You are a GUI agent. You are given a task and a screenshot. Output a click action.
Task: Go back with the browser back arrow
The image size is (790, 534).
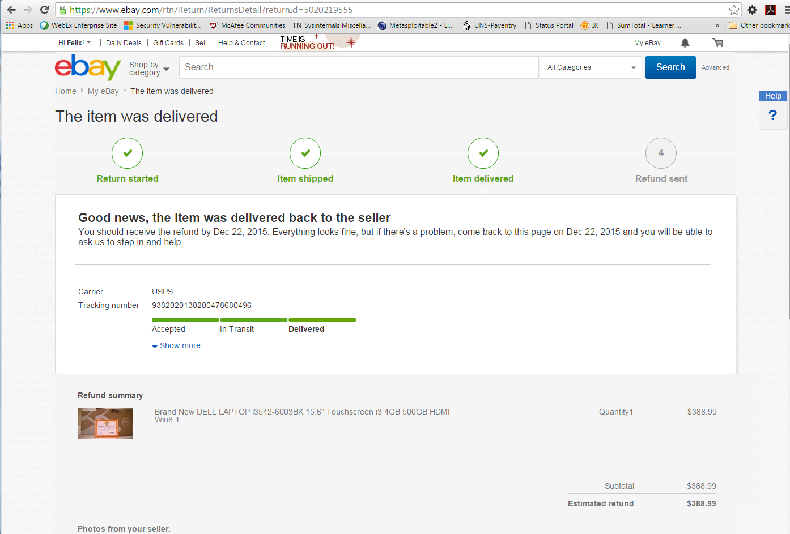coord(11,10)
